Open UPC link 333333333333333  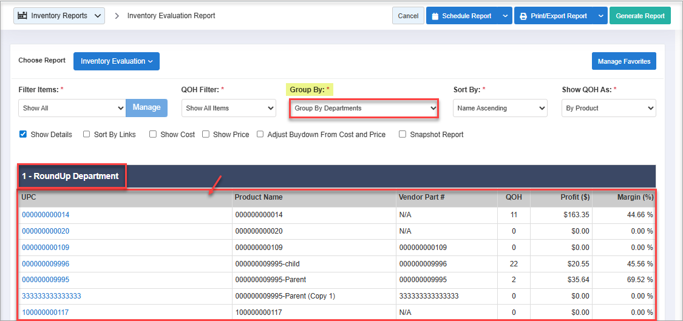pos(52,296)
